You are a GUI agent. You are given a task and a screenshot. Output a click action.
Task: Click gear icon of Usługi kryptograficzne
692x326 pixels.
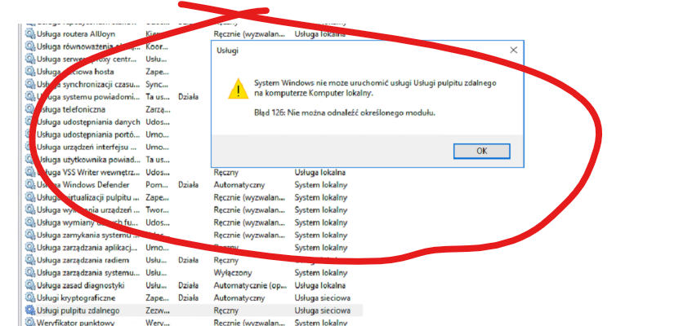pos(30,297)
